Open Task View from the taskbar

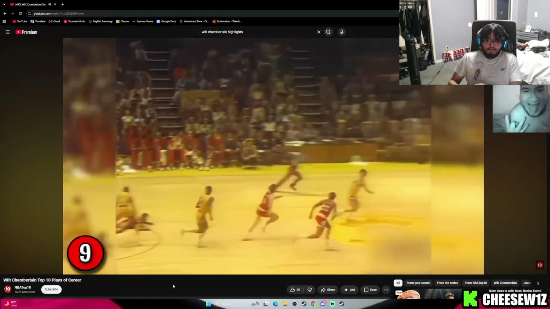point(266,304)
